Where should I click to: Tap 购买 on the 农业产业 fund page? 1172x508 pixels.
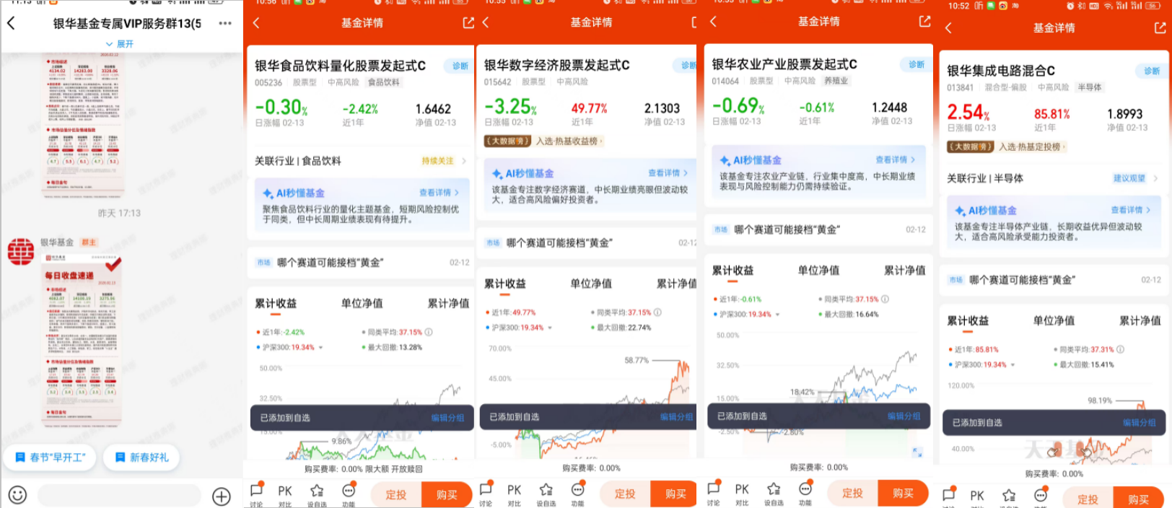coord(903,493)
